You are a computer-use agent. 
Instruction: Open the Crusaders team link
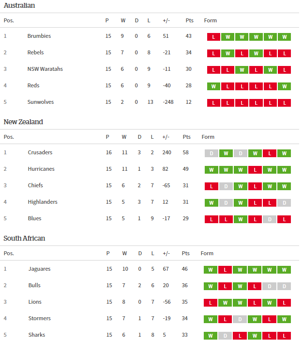40,152
